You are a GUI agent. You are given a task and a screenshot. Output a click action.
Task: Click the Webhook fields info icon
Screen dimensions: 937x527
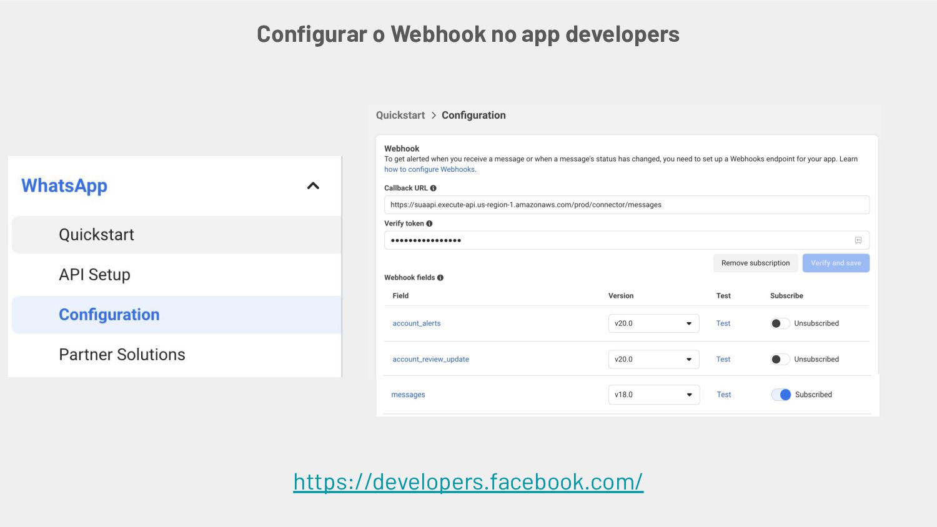pos(440,278)
